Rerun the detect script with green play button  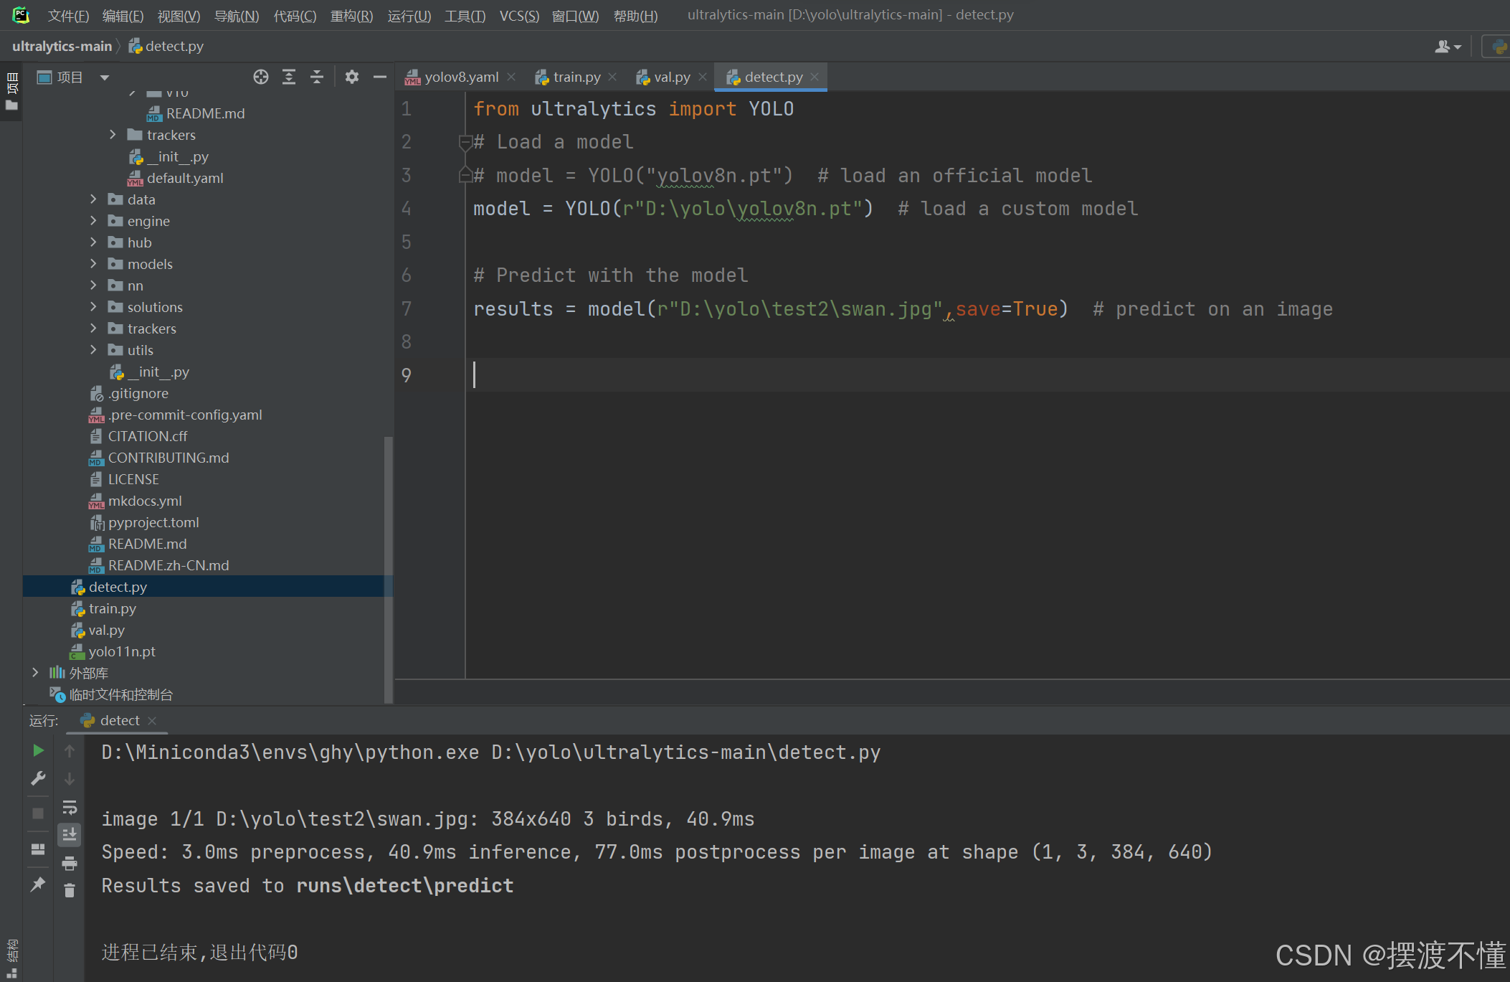pyautogui.click(x=38, y=750)
